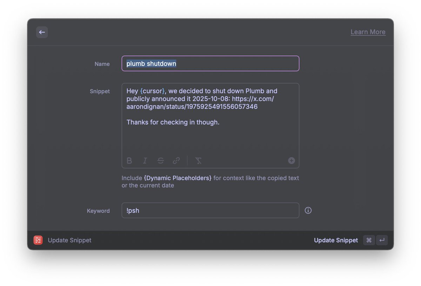The image size is (421, 286).
Task: Apply strikethrough formatting
Action: [161, 161]
